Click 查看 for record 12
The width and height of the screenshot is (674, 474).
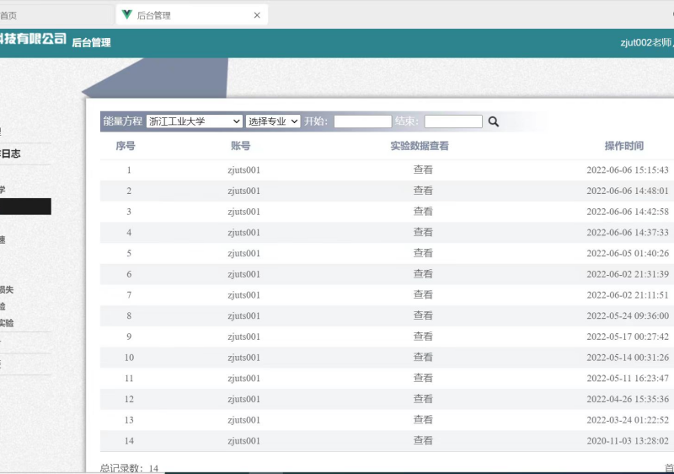(x=423, y=399)
